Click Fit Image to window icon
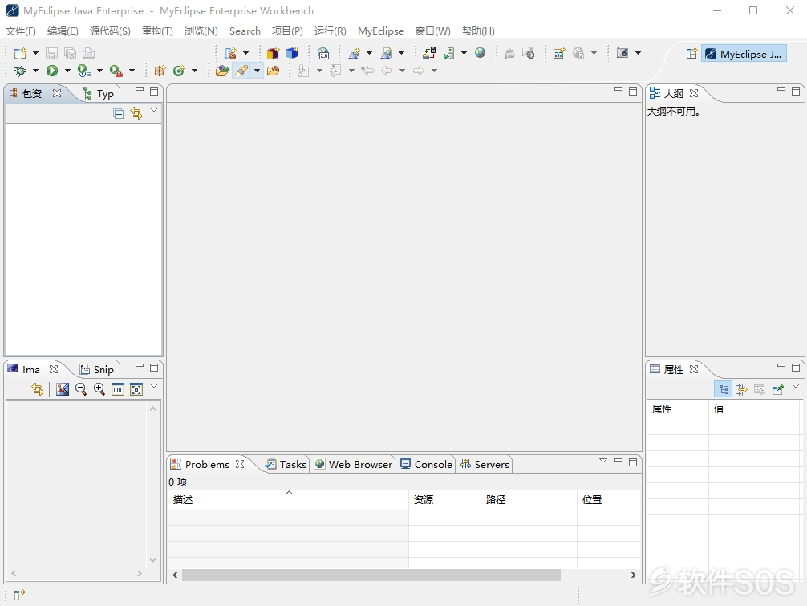Image resolution: width=807 pixels, height=606 pixels. 136,389
